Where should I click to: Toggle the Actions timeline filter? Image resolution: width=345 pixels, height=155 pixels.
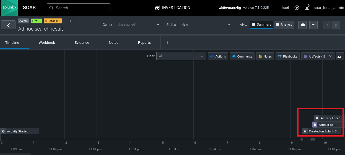pos(218,56)
